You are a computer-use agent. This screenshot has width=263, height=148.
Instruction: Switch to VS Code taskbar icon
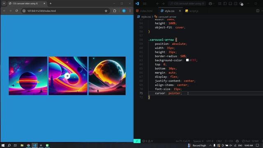pyautogui.click(x=35, y=145)
